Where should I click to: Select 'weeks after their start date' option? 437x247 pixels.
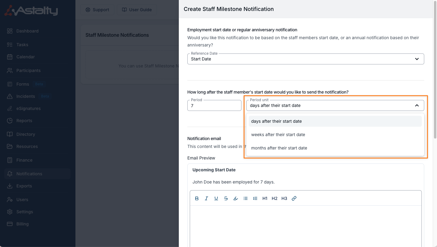[x=278, y=135]
